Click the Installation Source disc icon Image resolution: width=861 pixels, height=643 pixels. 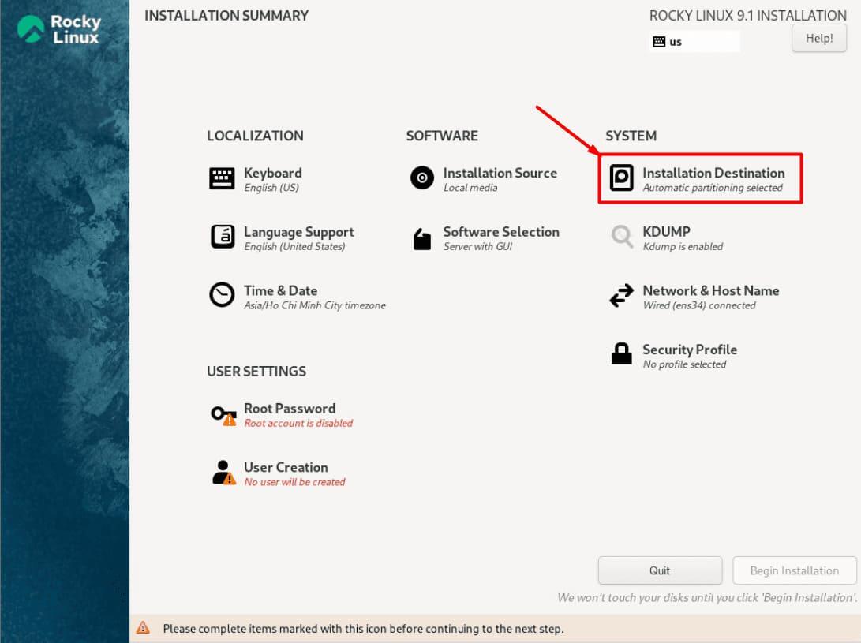tap(422, 178)
